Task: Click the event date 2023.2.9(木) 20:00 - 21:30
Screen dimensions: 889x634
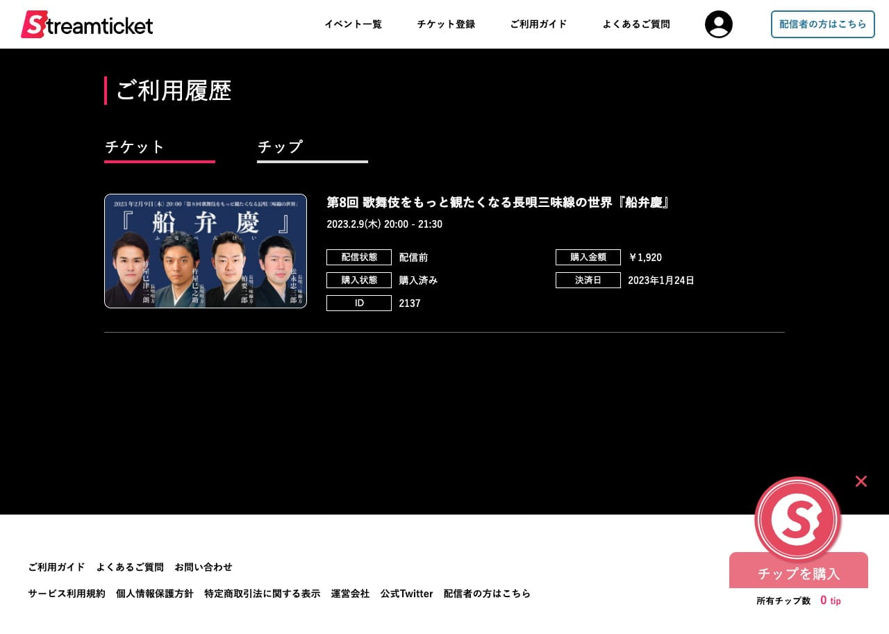Action: 384,224
